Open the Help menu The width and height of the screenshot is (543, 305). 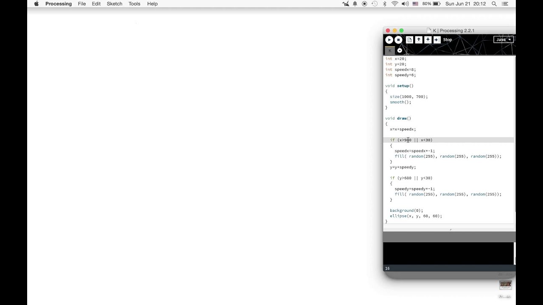(152, 4)
